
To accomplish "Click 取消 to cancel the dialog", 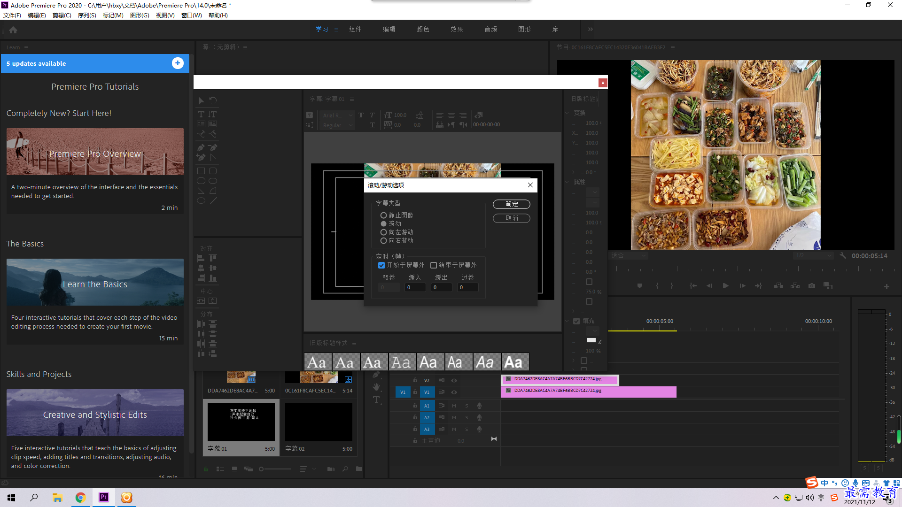I will tap(512, 218).
